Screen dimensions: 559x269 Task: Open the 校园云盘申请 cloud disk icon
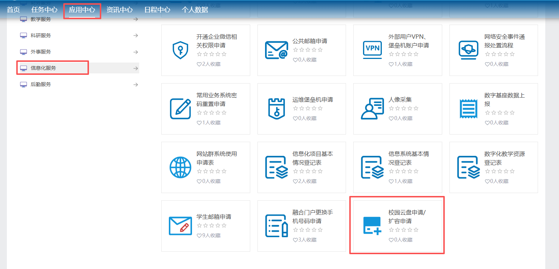pos(372,226)
